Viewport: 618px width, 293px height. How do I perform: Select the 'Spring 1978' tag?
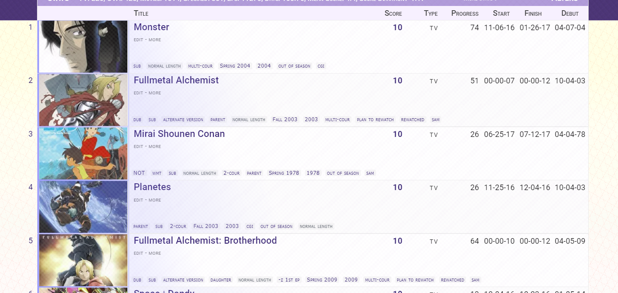click(284, 173)
